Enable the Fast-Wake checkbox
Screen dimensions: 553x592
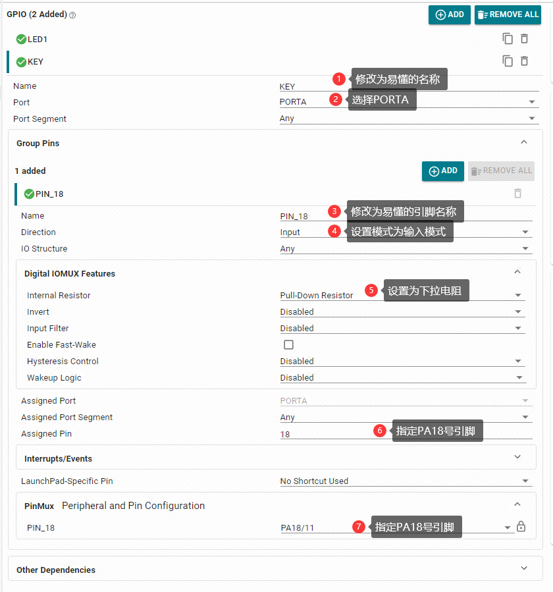(x=288, y=344)
